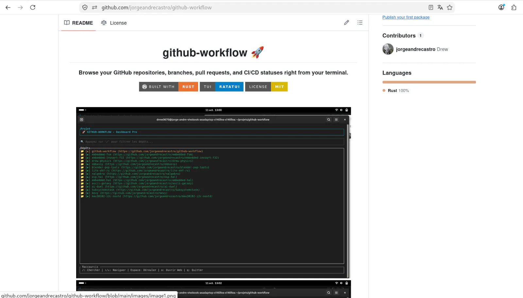
Task: Switch to the README tab
Action: (78, 23)
